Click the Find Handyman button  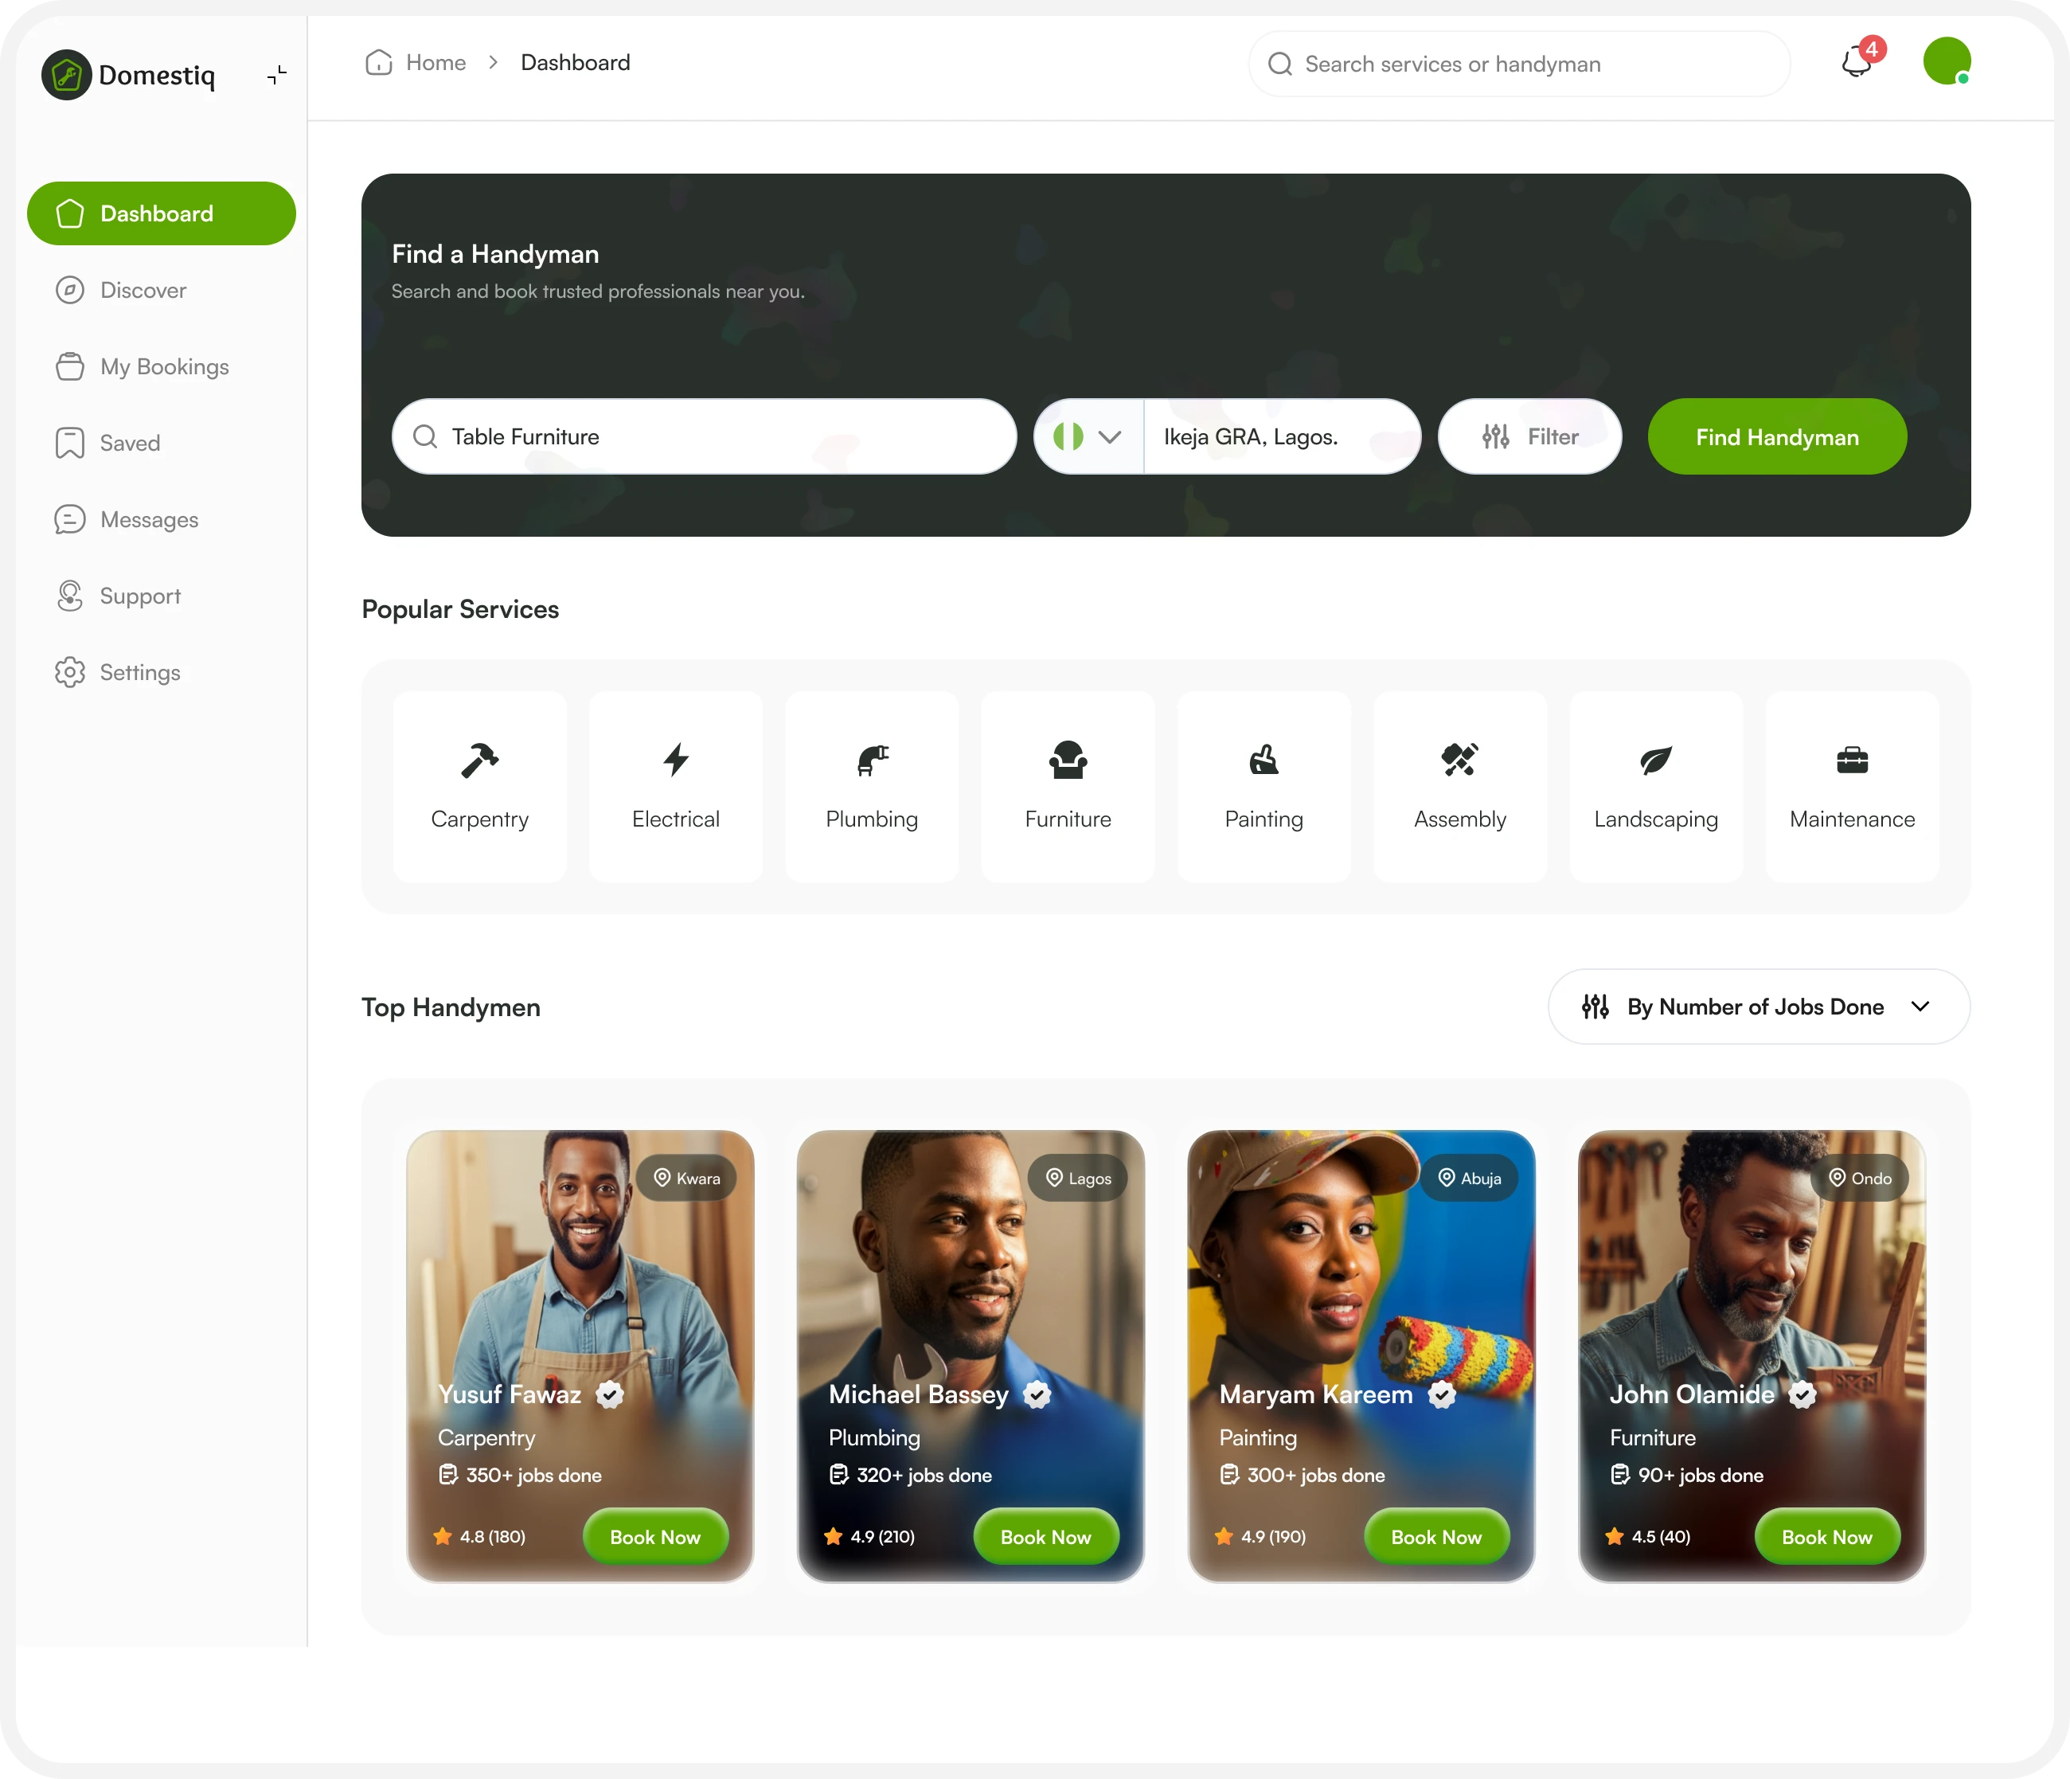pyautogui.click(x=1776, y=436)
